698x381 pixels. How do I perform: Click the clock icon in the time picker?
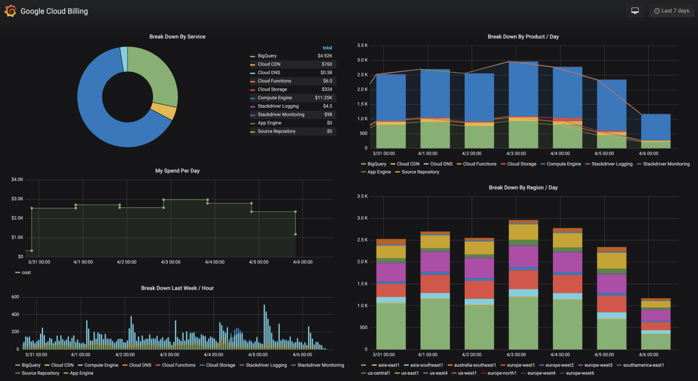(x=657, y=10)
